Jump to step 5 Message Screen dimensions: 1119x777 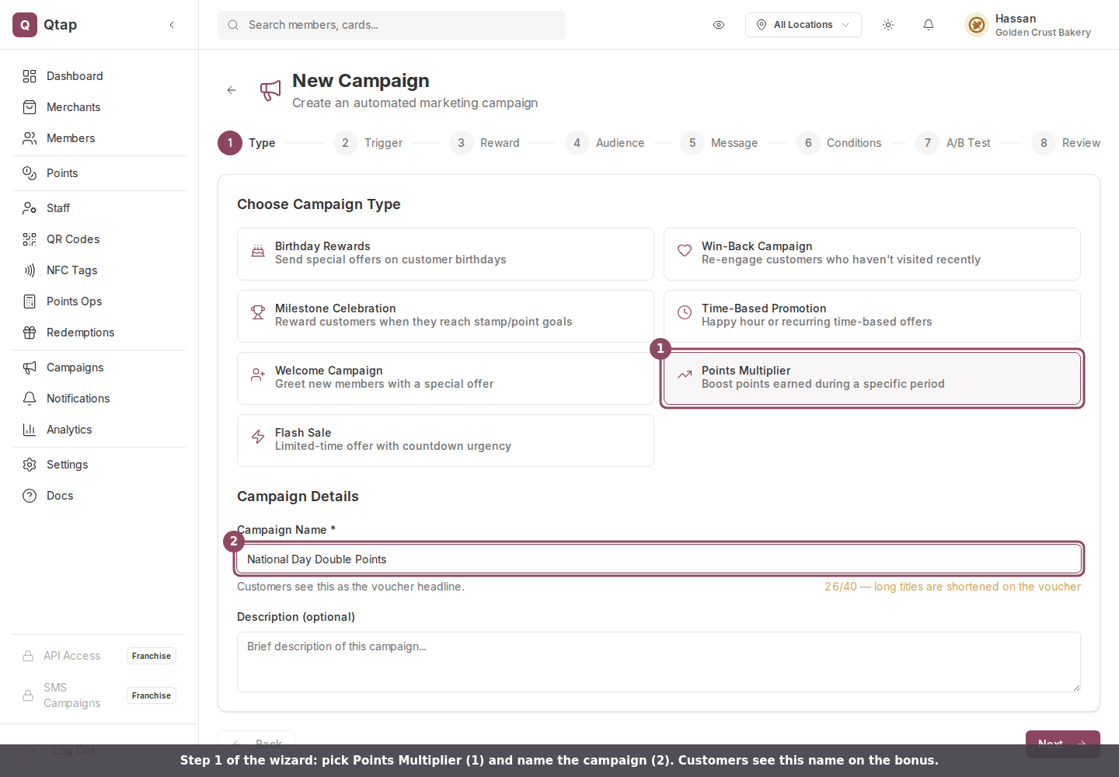click(x=719, y=143)
